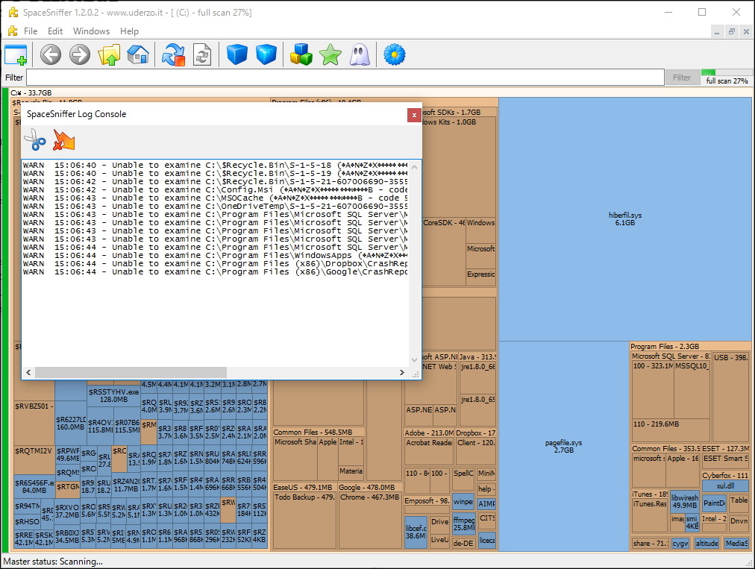Click the log console horizontal scrollbar
The width and height of the screenshot is (755, 569).
click(131, 371)
